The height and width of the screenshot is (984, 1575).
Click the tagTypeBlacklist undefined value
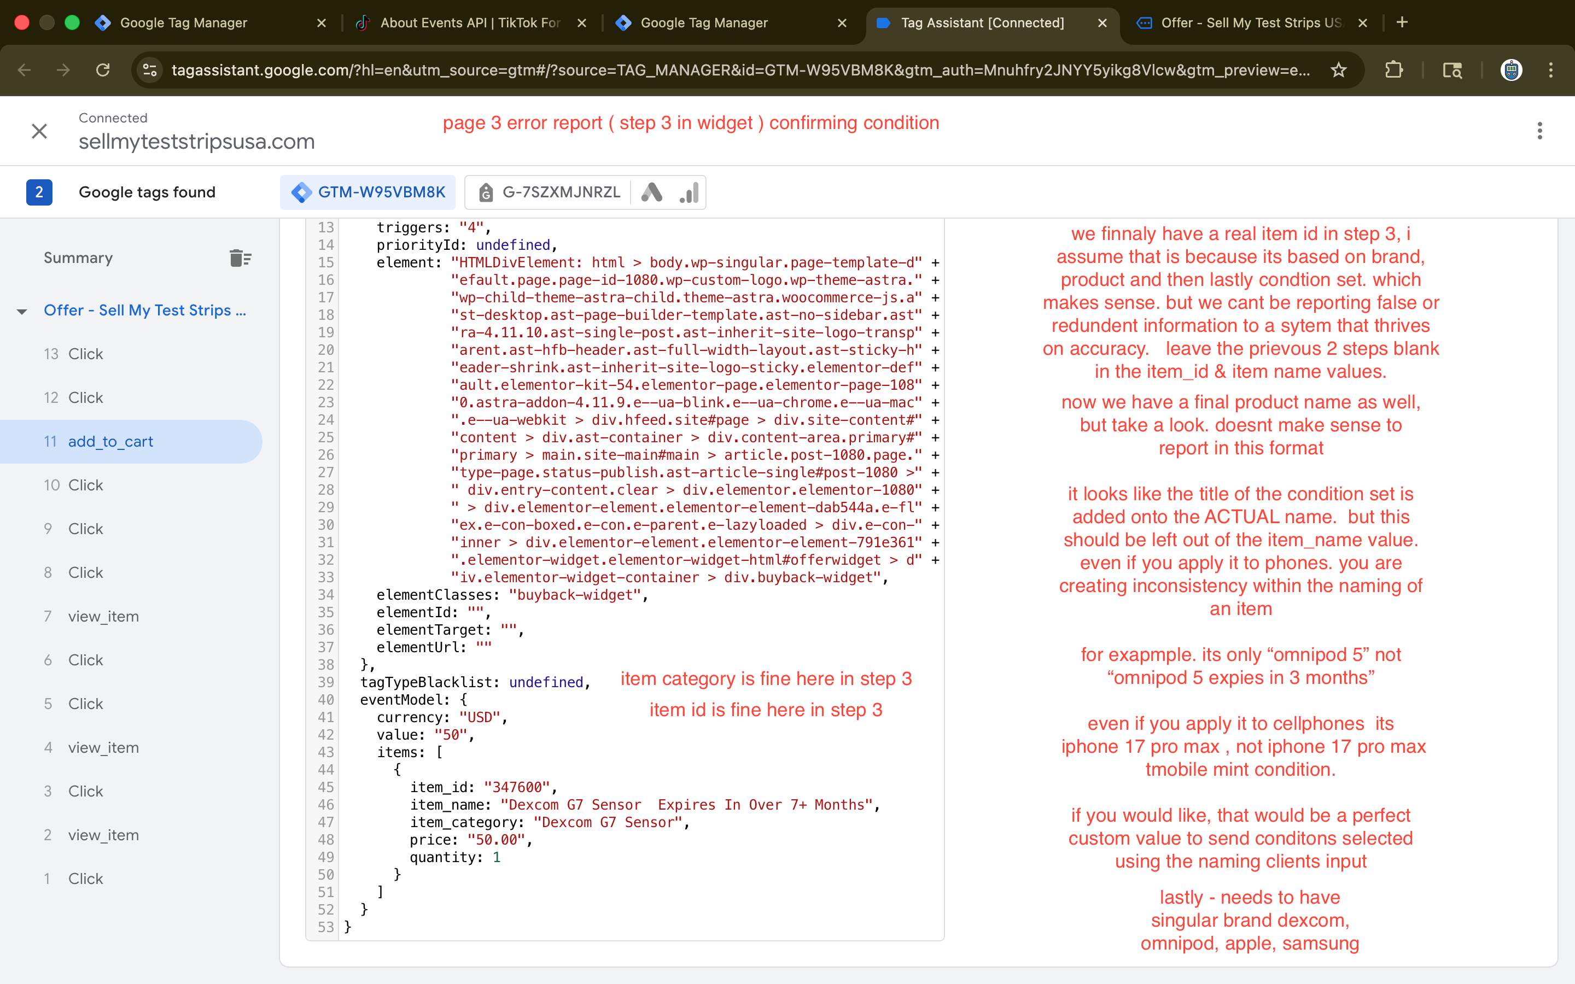(x=545, y=682)
